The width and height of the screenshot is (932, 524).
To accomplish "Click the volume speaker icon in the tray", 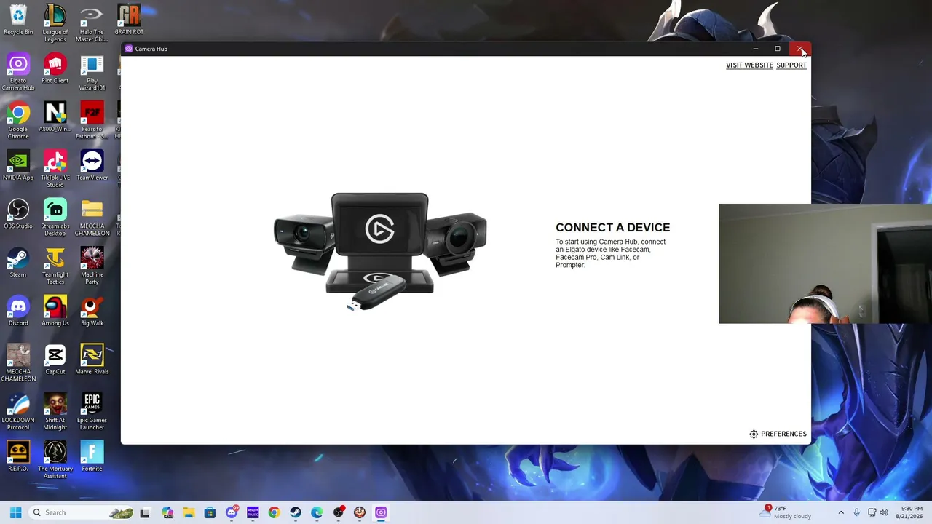I will (x=885, y=512).
